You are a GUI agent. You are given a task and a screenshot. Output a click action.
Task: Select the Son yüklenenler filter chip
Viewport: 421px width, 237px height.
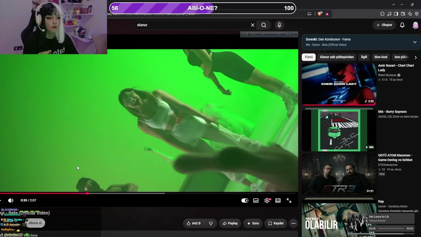401,57
